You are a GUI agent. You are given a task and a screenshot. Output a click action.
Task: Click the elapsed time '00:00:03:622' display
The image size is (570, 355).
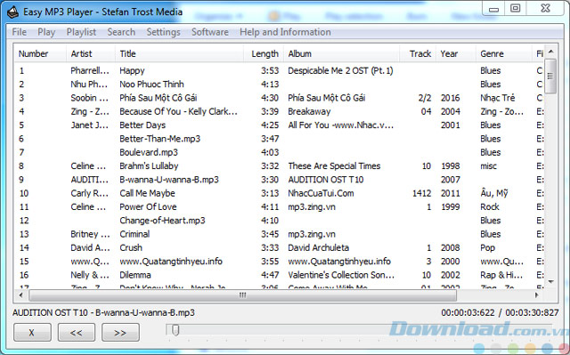(x=468, y=312)
